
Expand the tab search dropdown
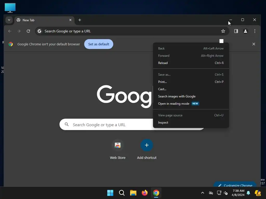(9, 20)
